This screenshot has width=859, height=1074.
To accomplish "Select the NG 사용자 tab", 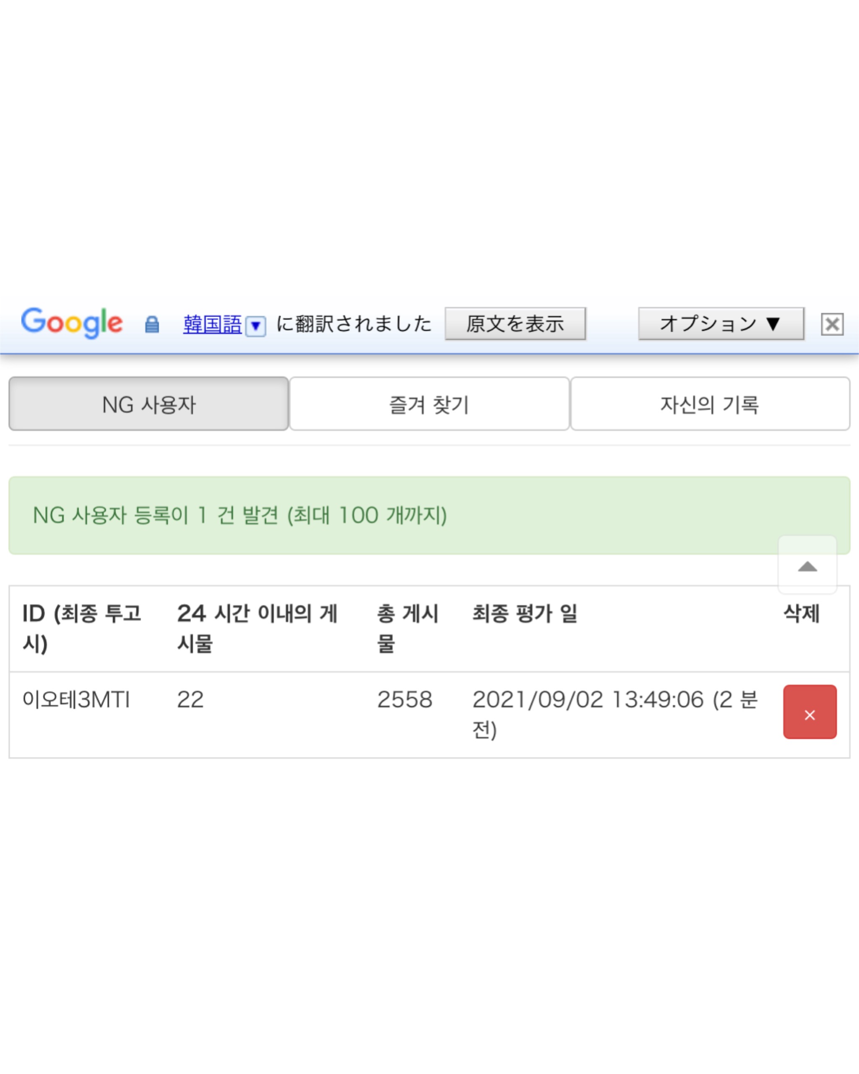I will 149,404.
